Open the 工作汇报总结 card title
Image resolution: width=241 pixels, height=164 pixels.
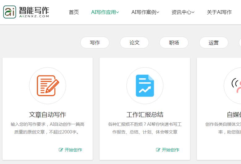pos(145,115)
